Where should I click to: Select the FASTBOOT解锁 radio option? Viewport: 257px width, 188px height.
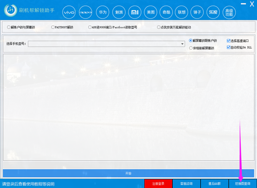(x=62, y=27)
